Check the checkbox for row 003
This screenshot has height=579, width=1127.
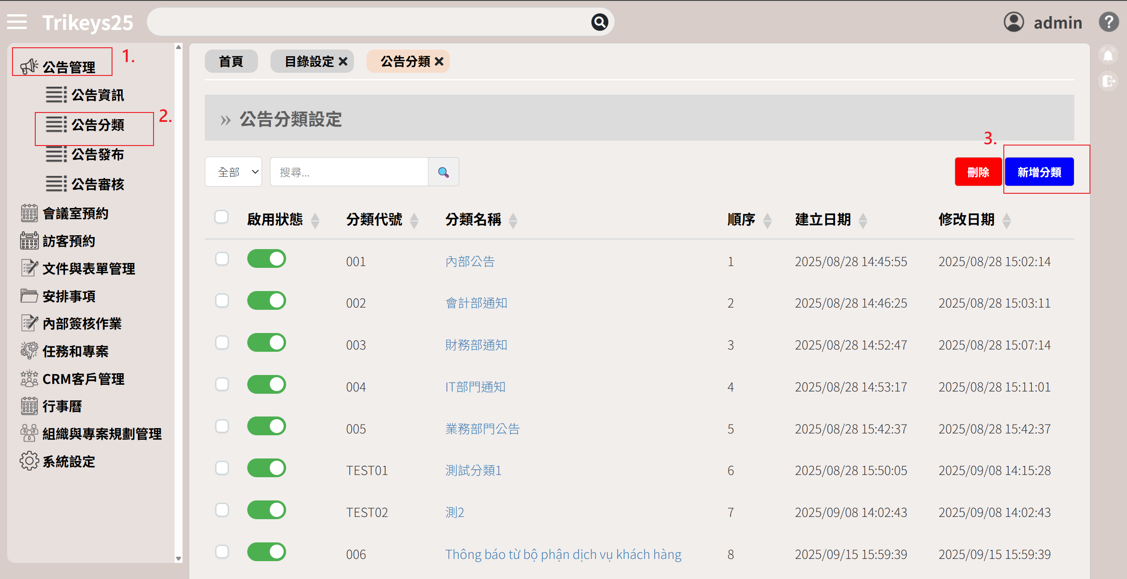click(222, 343)
